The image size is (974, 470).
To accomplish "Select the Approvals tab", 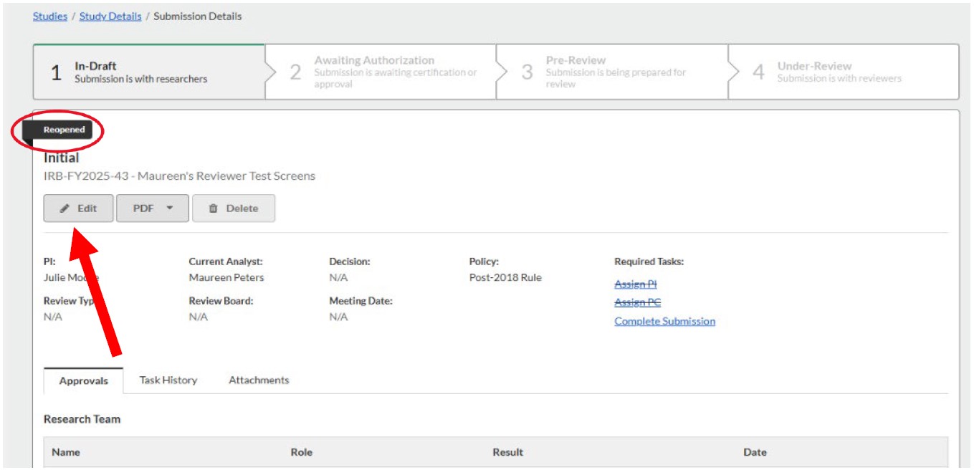I will (x=84, y=380).
